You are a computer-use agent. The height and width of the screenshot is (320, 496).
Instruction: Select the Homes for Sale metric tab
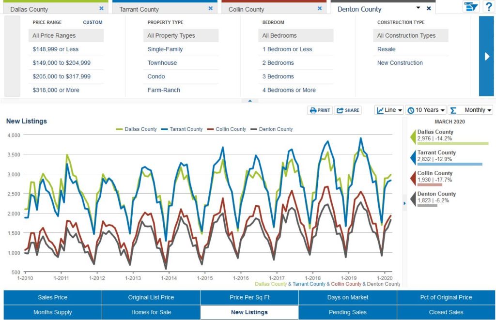(151, 312)
